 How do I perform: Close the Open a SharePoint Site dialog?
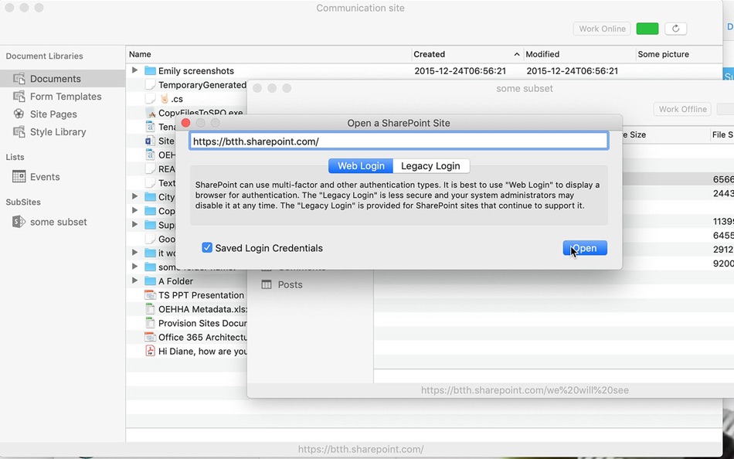pos(186,123)
